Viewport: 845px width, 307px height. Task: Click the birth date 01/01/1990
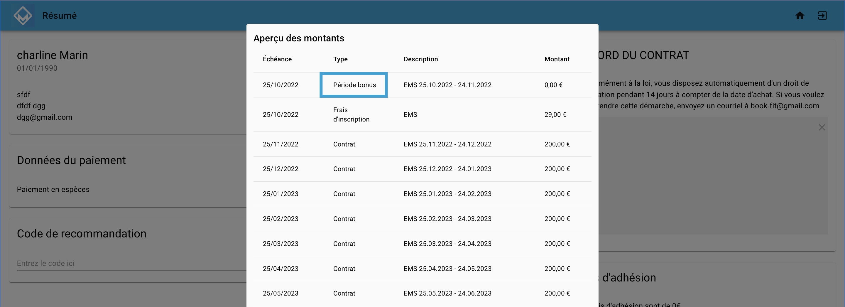coord(37,68)
